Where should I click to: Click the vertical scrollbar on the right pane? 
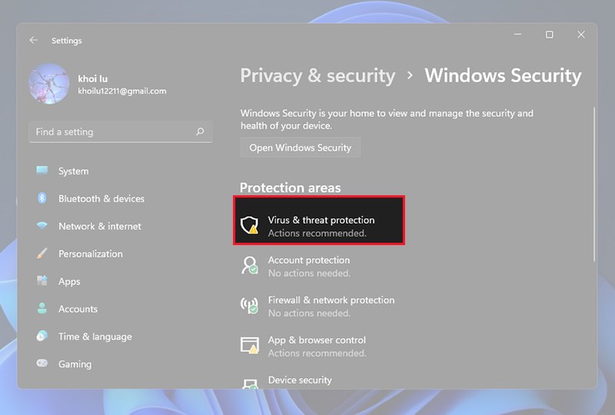[595, 184]
